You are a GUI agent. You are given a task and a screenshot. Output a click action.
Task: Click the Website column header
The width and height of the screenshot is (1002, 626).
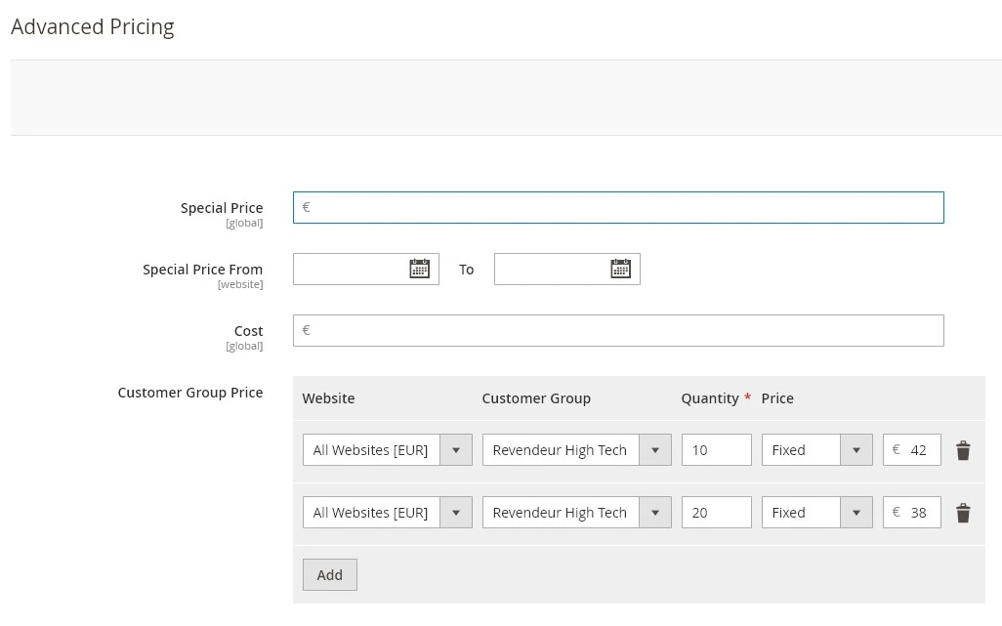click(328, 397)
